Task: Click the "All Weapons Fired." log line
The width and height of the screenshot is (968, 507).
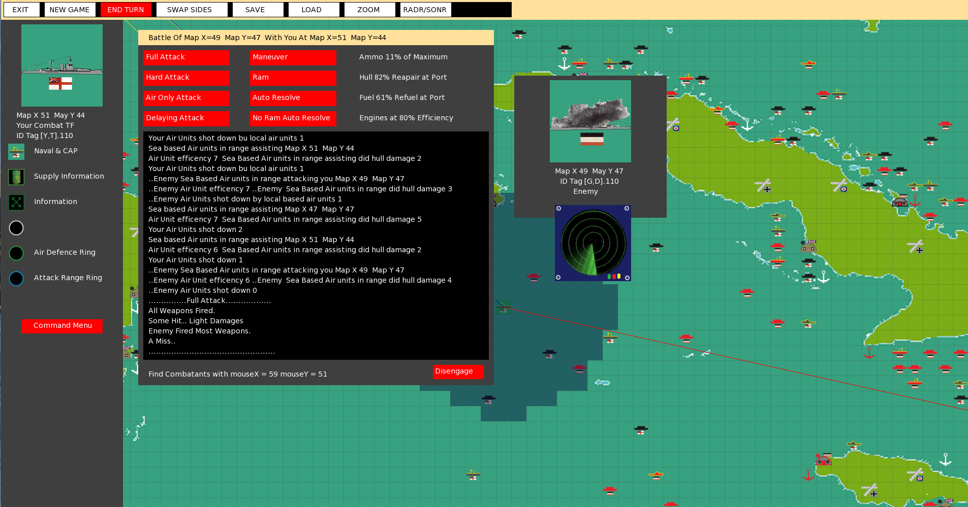Action: [181, 311]
